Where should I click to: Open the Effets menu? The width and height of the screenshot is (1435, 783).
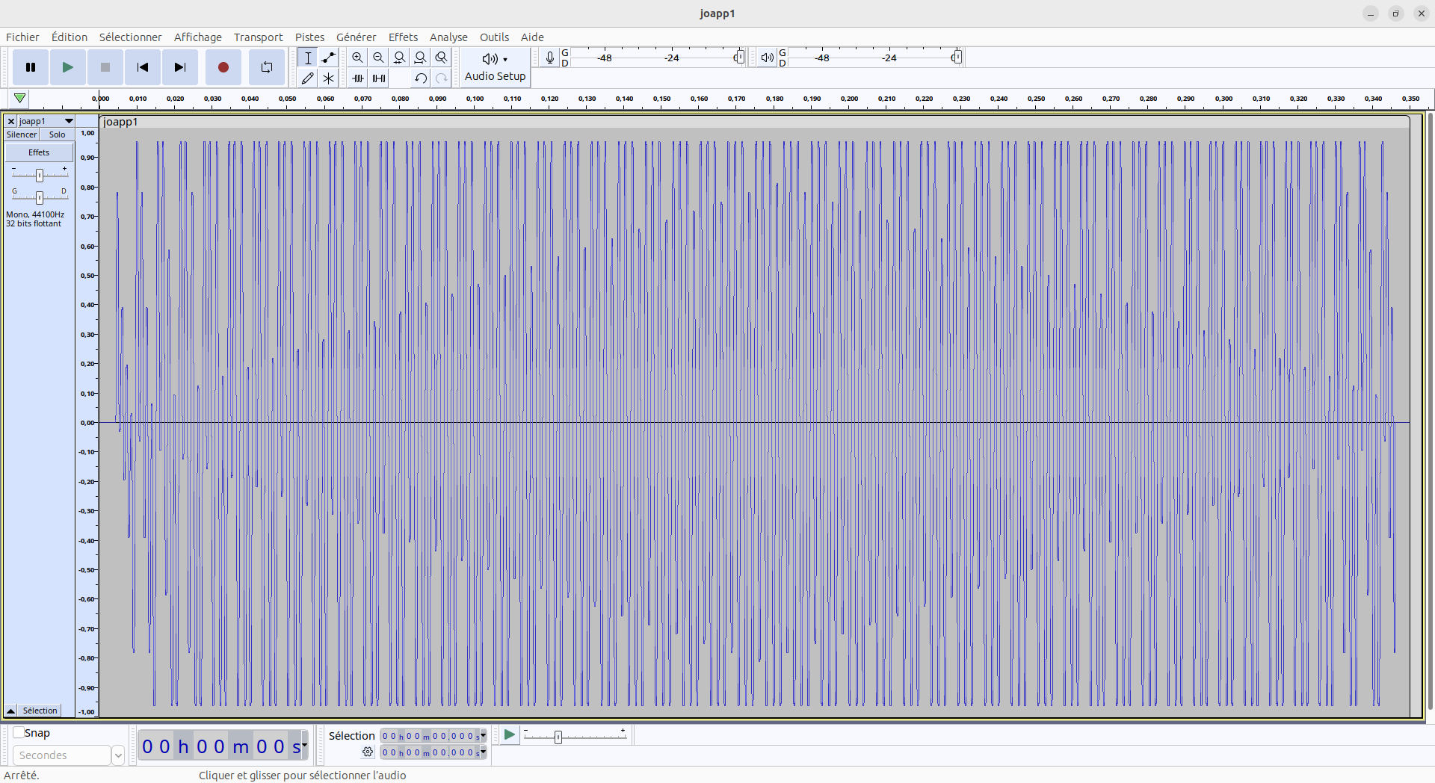coord(403,37)
